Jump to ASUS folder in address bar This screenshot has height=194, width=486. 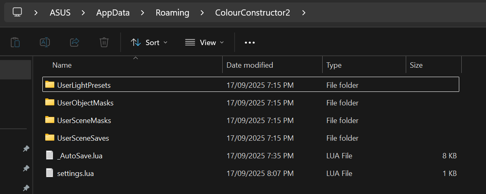click(60, 13)
